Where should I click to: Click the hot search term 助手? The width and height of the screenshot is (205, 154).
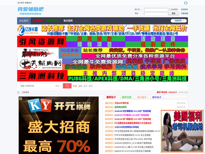[x=85, y=86]
